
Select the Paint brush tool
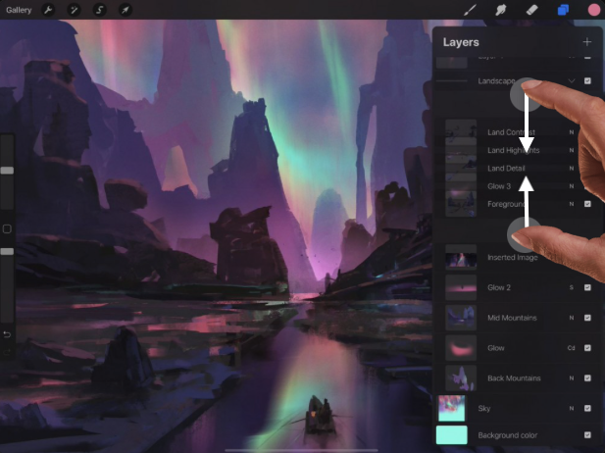pos(470,10)
